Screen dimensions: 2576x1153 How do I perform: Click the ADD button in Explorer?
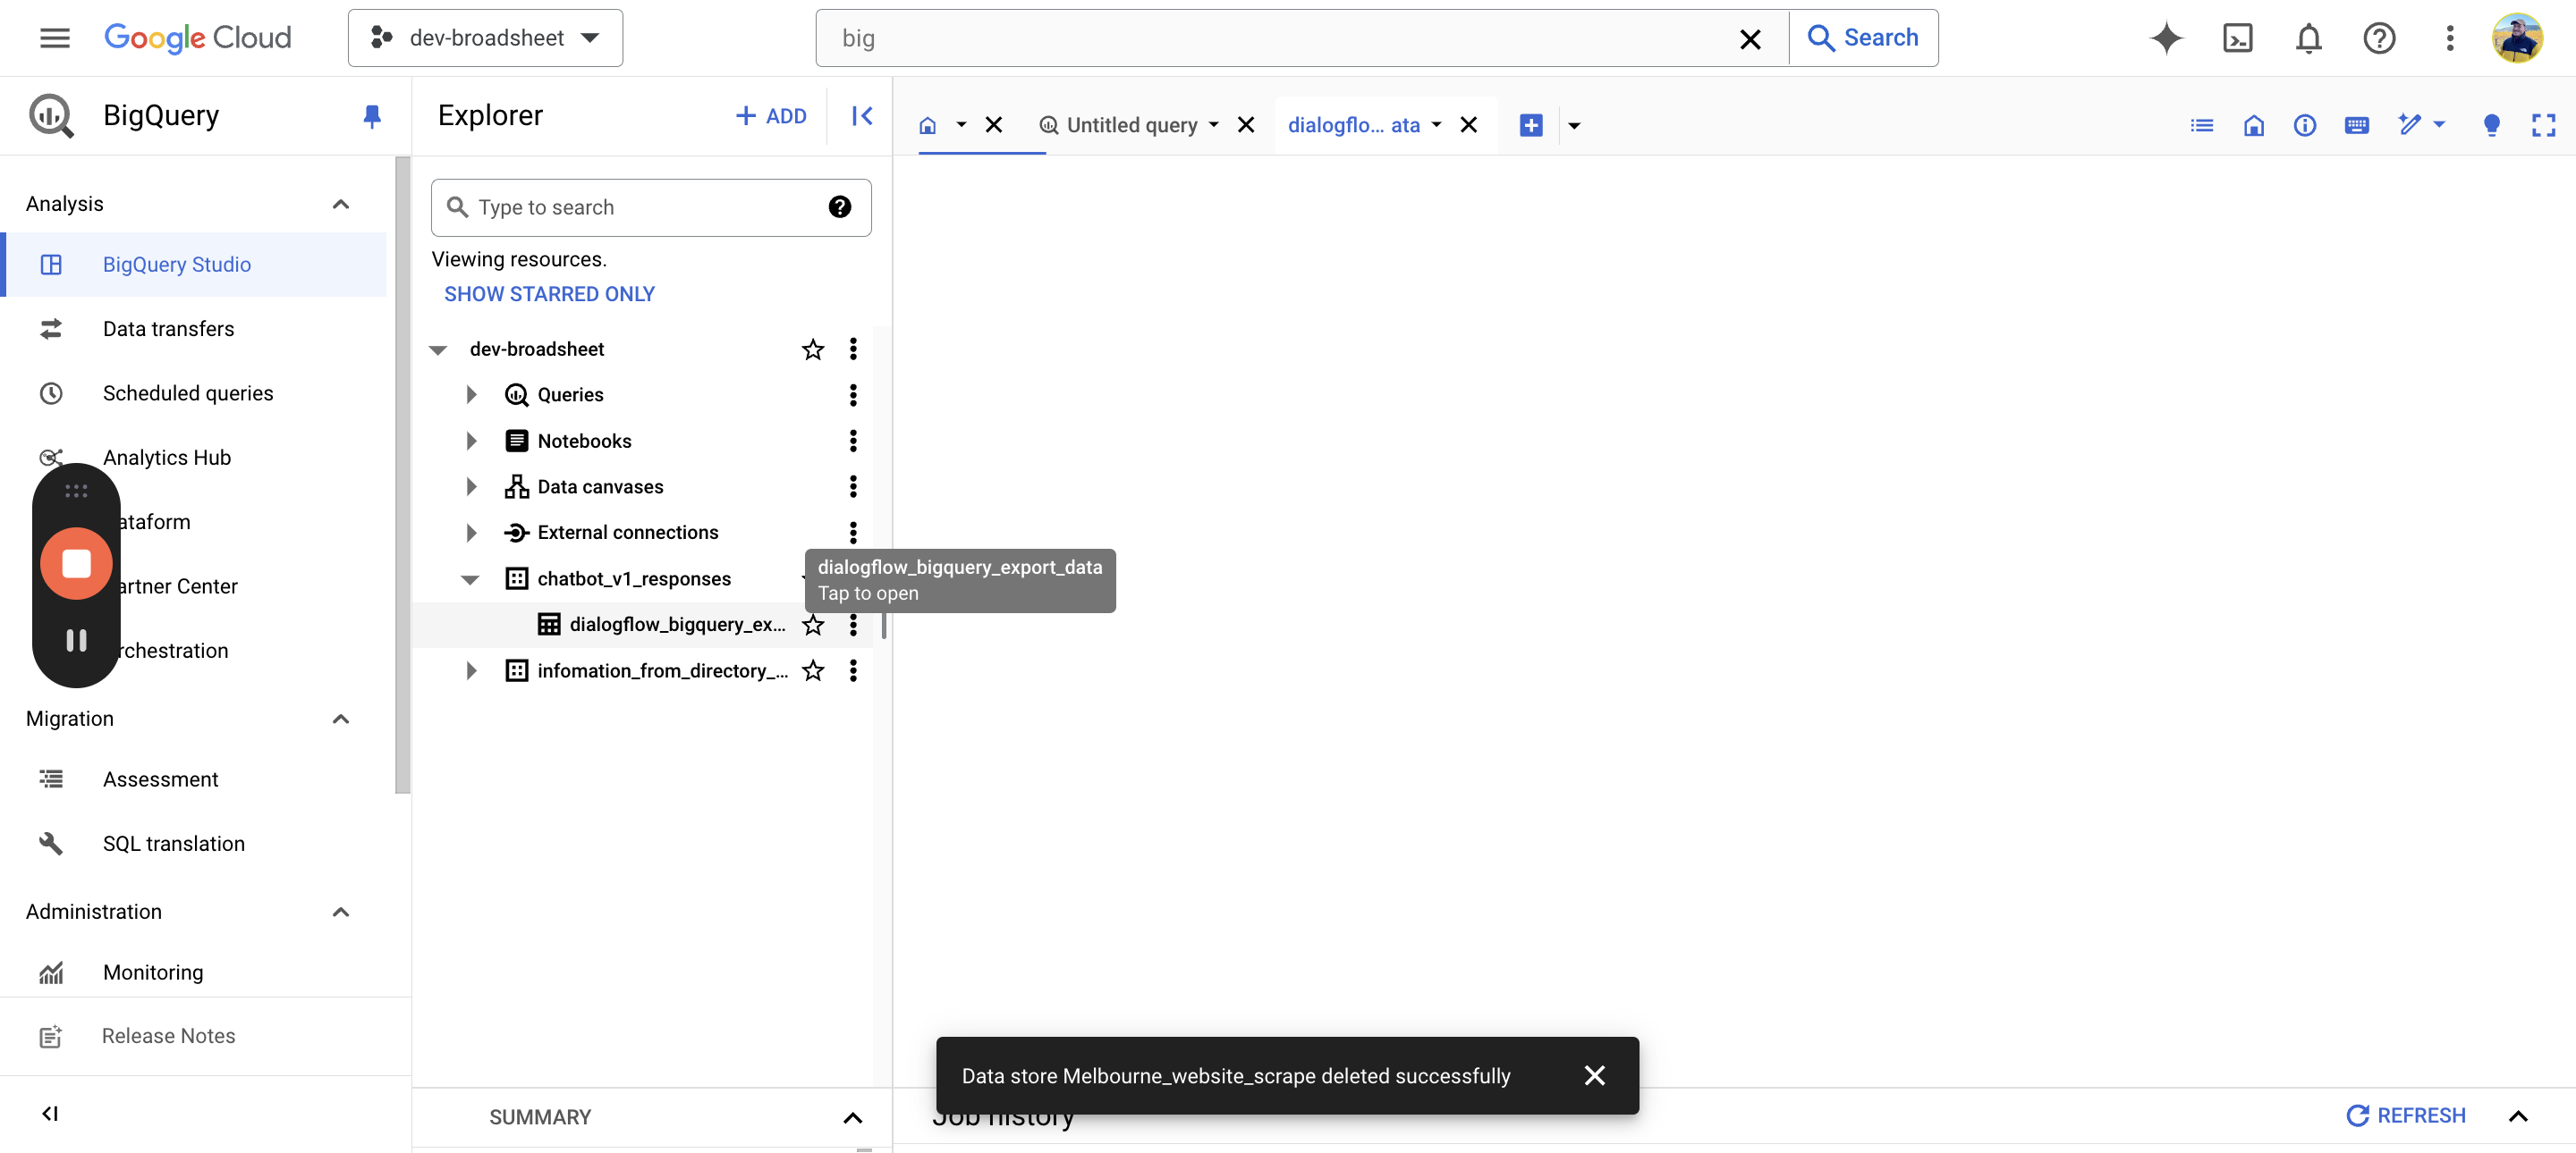tap(770, 116)
